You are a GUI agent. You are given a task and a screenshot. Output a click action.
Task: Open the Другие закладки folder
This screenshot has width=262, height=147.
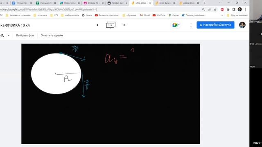click(x=237, y=15)
